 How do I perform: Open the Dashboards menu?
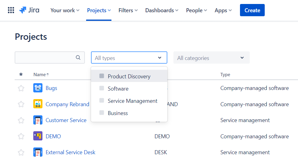[x=162, y=10]
